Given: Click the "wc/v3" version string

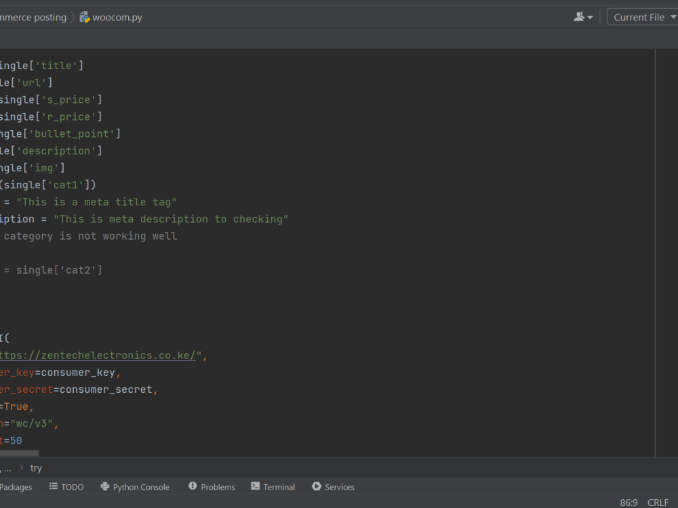Looking at the screenshot, I should tap(31, 423).
